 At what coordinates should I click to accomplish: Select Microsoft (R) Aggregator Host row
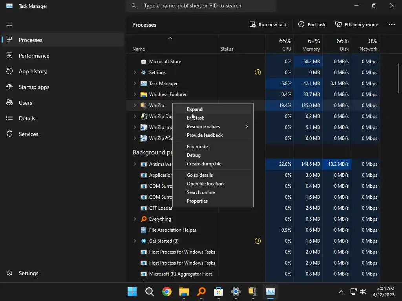pos(253,274)
